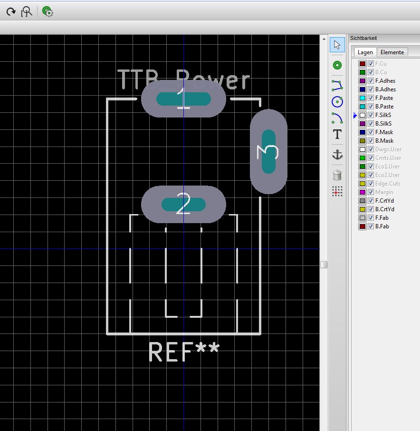Toggle Margin layer visibility checkbox

[x=371, y=192]
